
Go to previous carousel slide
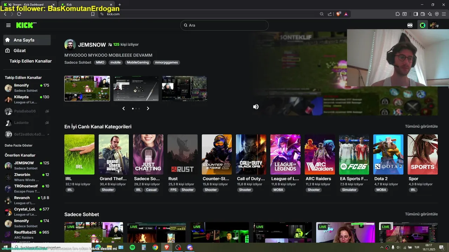point(123,108)
